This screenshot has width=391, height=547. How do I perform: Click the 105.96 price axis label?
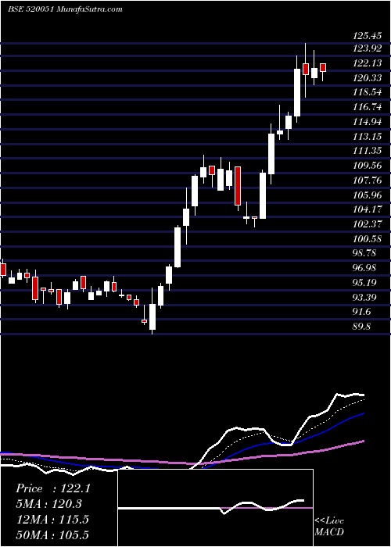point(367,195)
